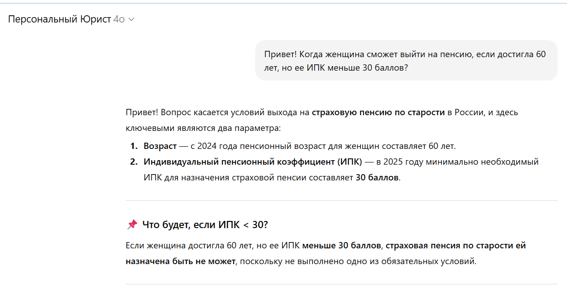Click the bold word "Возраст"
Viewport: 567px width, 292px height.
pyautogui.click(x=160, y=146)
